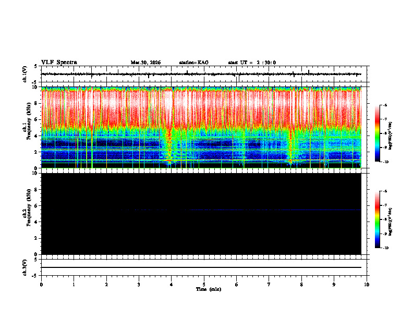Click the time axis tick label "0"

[x=41, y=285]
